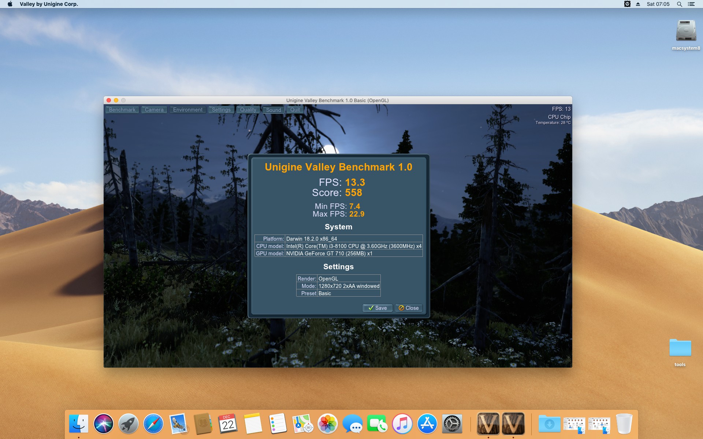The height and width of the screenshot is (439, 703).
Task: Open Safari browser in dock
Action: tap(153, 424)
